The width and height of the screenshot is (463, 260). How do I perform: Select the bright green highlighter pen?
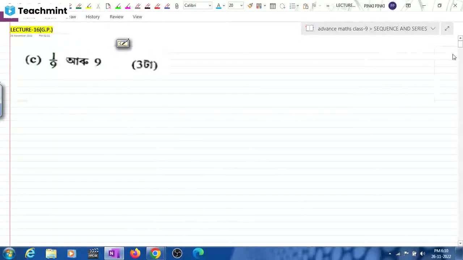[x=118, y=6]
